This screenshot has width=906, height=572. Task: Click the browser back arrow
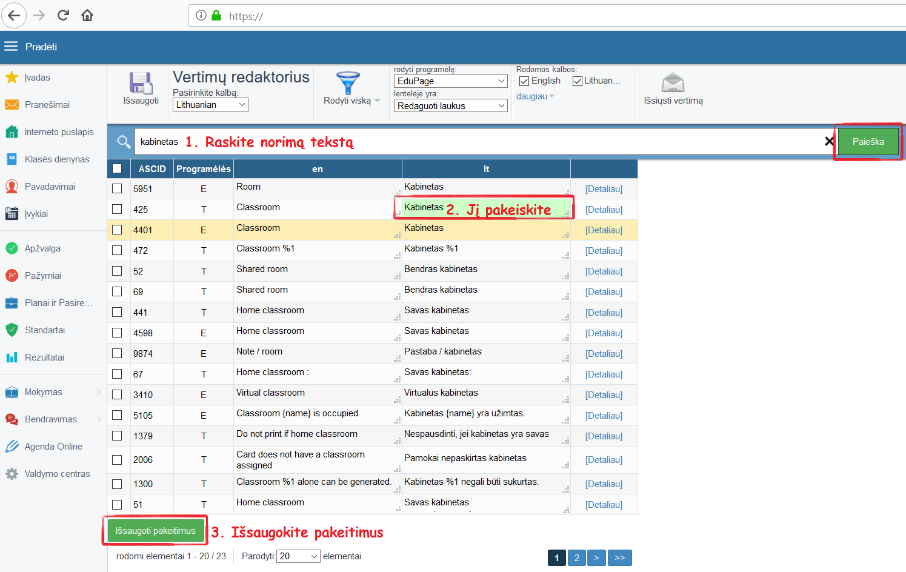coord(14,15)
